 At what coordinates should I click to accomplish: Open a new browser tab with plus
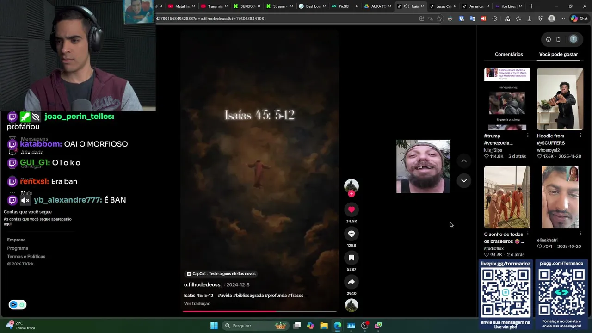coord(531,6)
